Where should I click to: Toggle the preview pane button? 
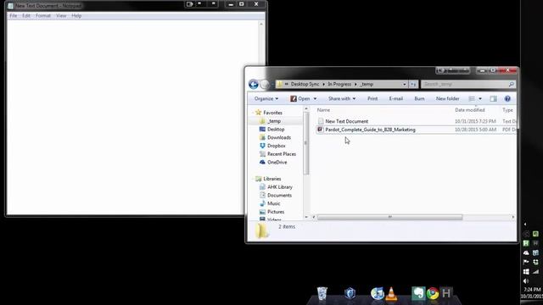[493, 98]
